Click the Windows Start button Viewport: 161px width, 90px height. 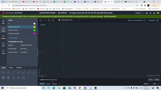click(x=3, y=88)
